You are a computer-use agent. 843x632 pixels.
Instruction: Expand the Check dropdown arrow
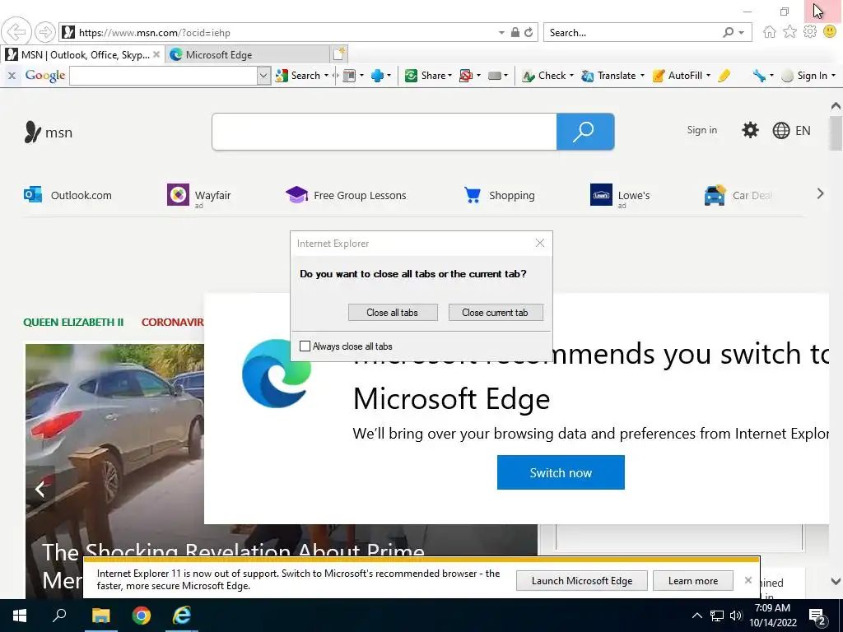pyautogui.click(x=571, y=76)
